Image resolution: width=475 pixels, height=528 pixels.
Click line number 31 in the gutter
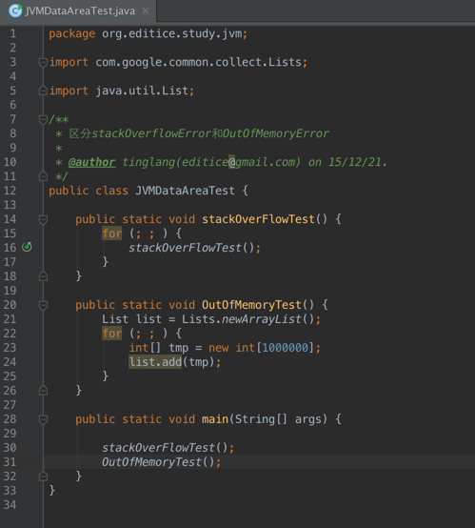10,462
